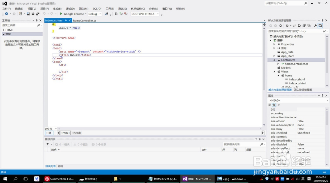Pin the Error List panel
Viewport: 330px width, 183px height.
pyautogui.click(x=260, y=139)
